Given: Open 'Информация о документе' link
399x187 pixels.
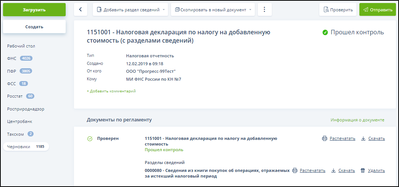Looking at the screenshot, I should click(357, 120).
